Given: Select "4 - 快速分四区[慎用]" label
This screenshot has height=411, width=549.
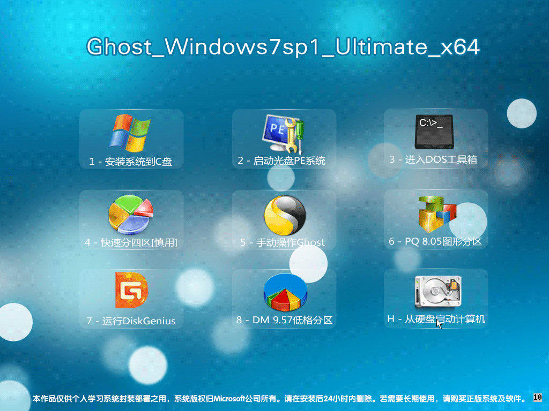Looking at the screenshot, I should tap(131, 242).
